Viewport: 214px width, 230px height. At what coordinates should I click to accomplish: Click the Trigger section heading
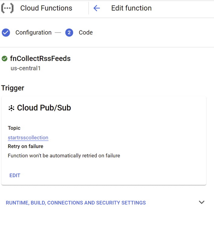point(13,88)
